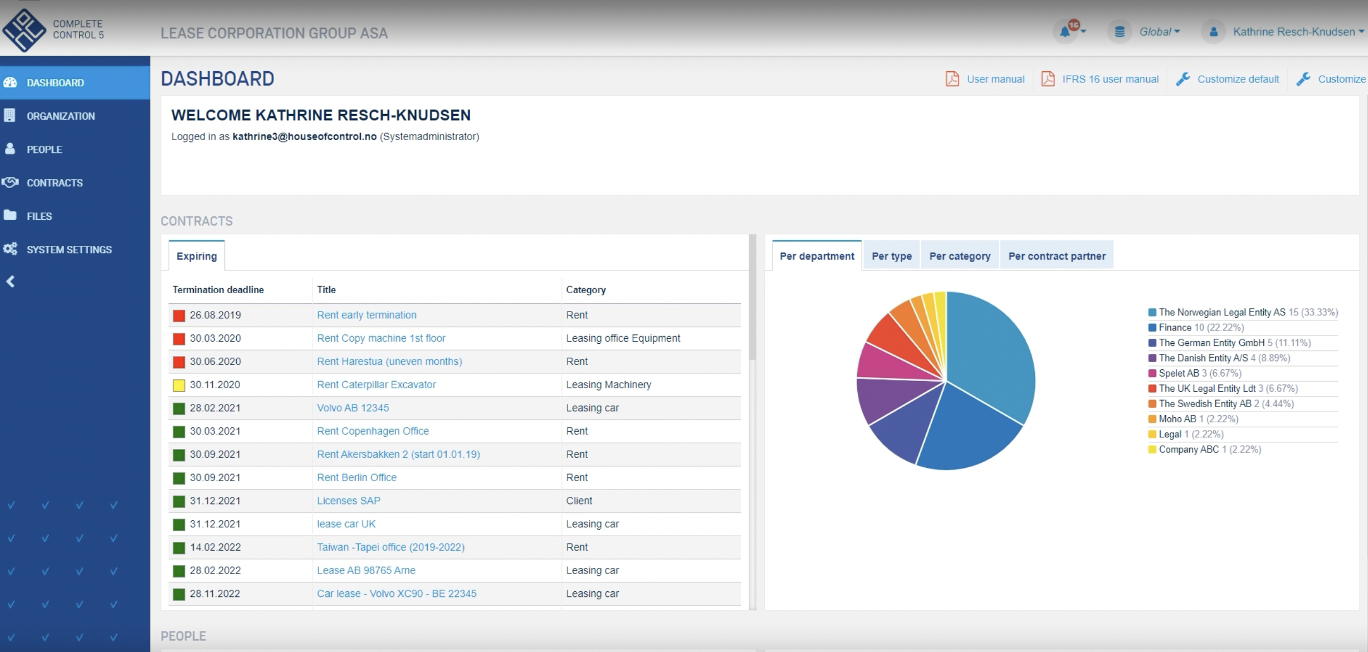Screen dimensions: 1368x652
Task: Open Contracts in the sidebar
Action: pos(75,182)
